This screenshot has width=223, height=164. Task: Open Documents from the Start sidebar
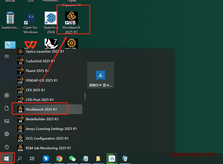[7, 108]
